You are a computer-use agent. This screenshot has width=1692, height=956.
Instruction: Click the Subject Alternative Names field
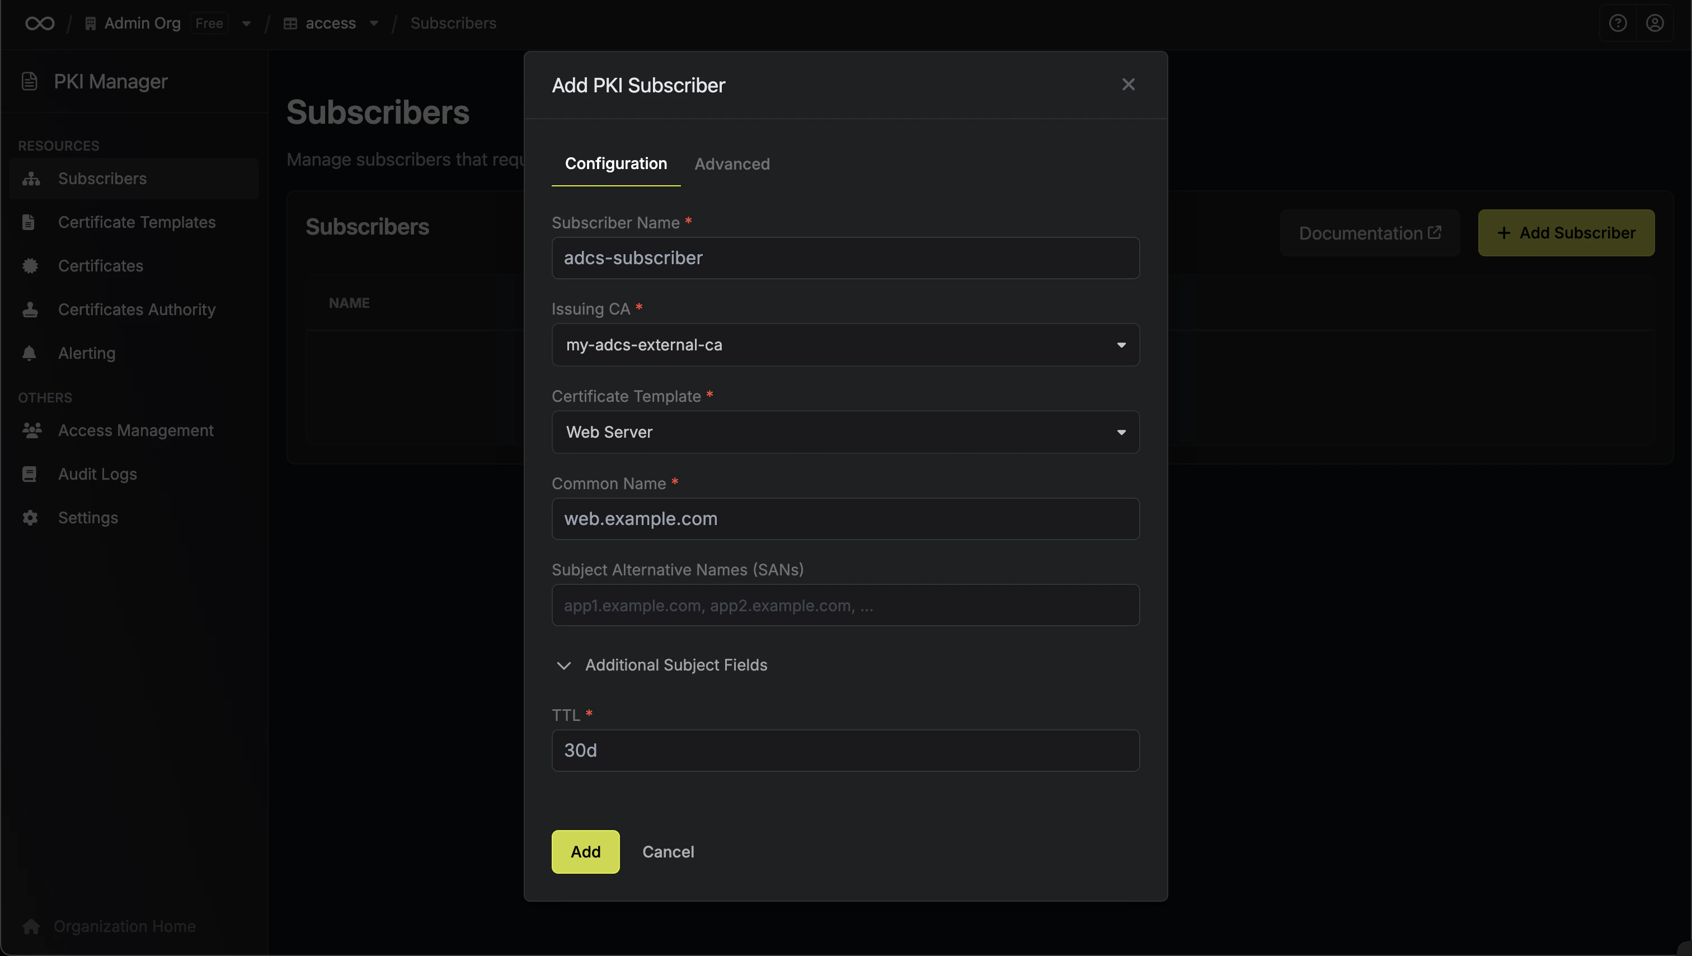click(845, 606)
